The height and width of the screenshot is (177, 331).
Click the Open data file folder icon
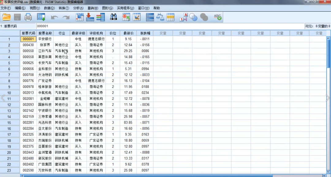6,17
